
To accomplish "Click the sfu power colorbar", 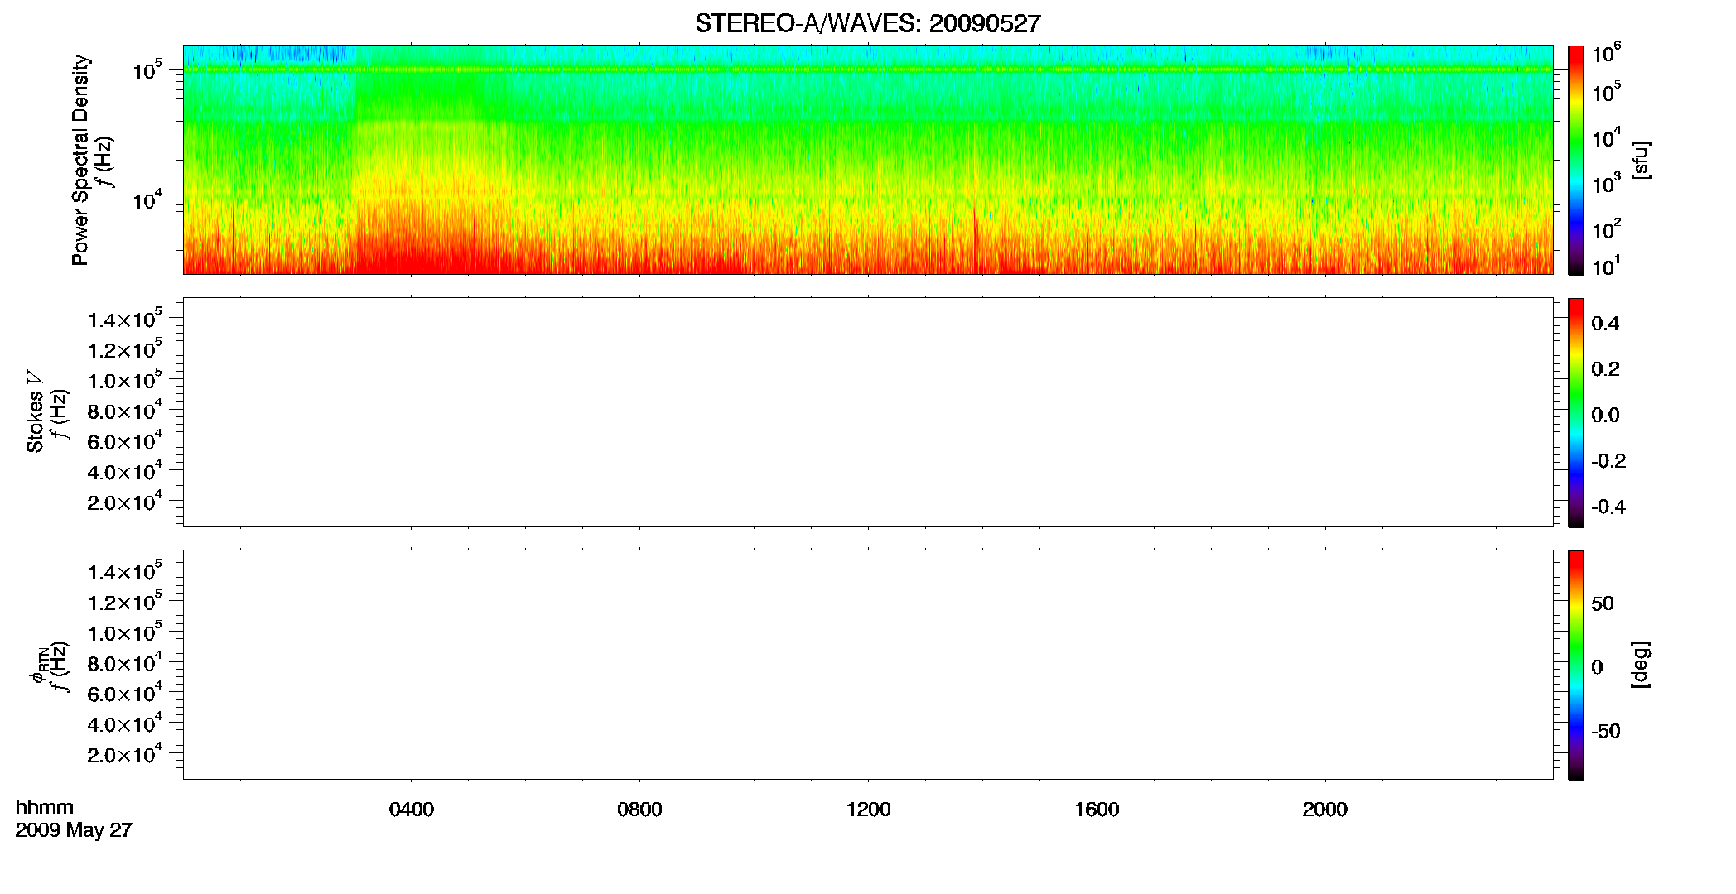I will [x=1575, y=160].
